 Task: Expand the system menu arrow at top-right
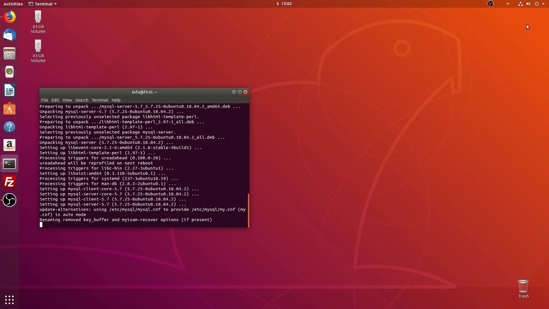click(x=543, y=4)
